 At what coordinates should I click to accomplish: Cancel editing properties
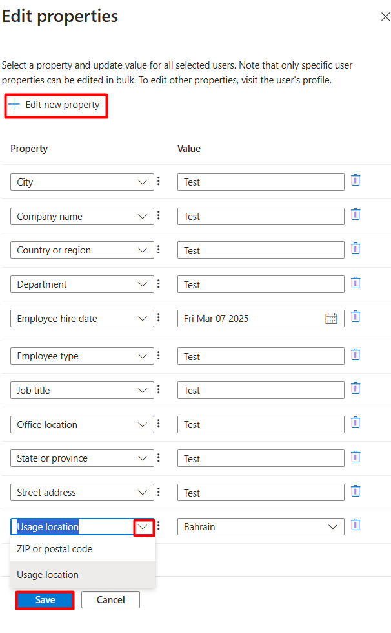pos(110,600)
